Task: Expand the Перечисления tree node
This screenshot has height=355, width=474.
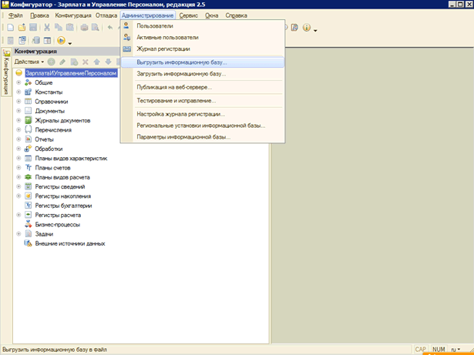Action: (x=18, y=130)
